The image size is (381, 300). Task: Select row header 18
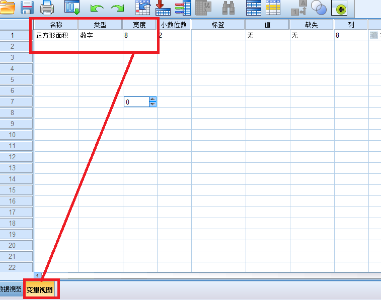[x=16, y=223]
